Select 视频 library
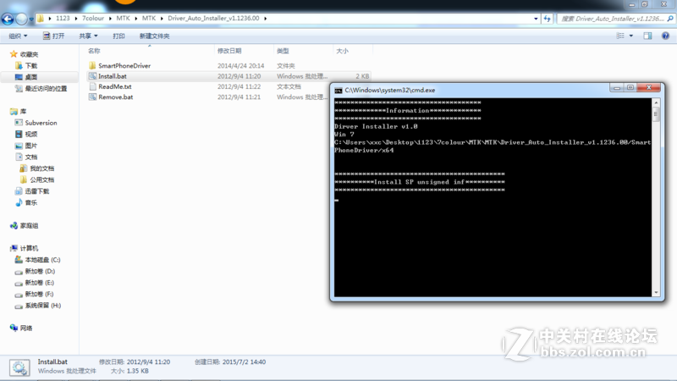 click(31, 135)
